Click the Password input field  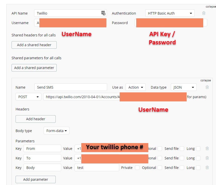171,23
